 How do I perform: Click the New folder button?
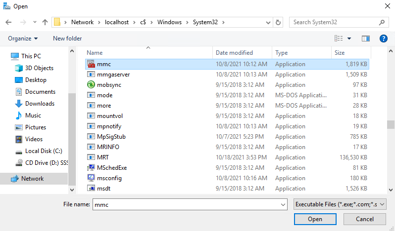(67, 38)
